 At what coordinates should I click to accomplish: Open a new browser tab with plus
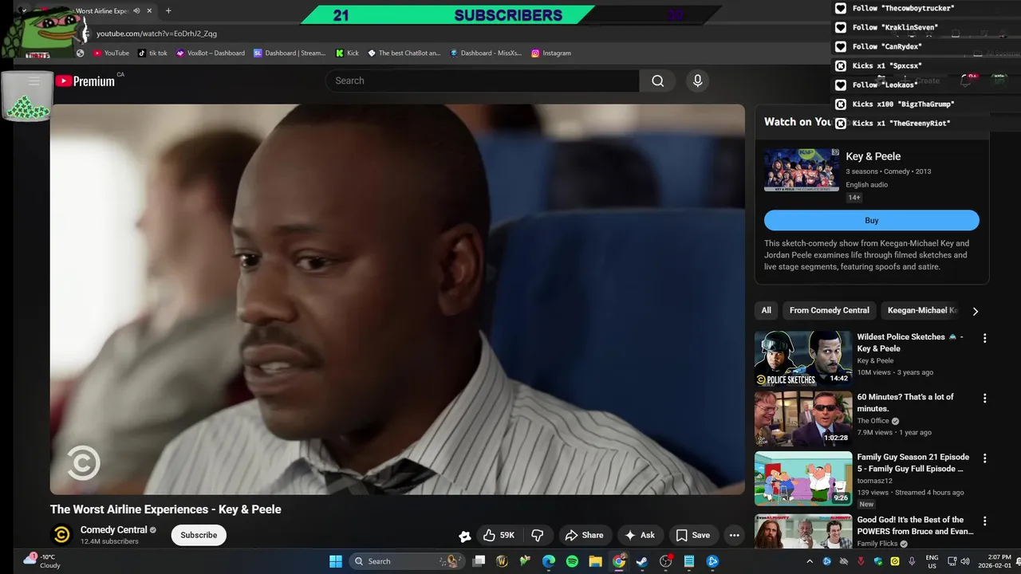pyautogui.click(x=168, y=11)
